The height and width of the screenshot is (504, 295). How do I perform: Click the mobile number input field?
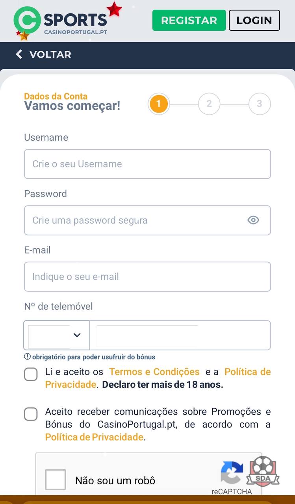(180, 335)
